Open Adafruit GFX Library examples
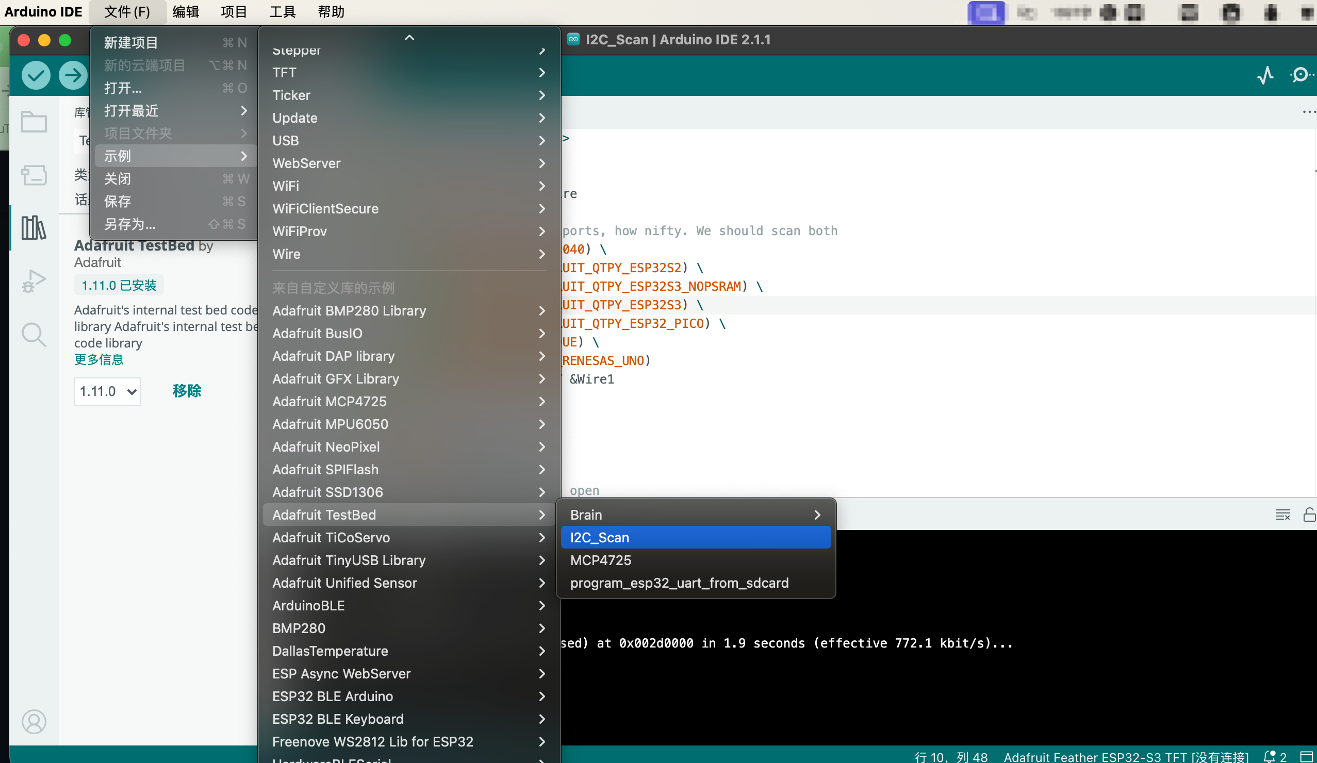The image size is (1317, 763). pyautogui.click(x=409, y=379)
